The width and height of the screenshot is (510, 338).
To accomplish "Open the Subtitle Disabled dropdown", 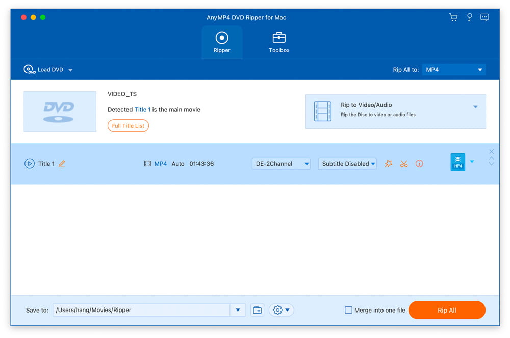I will click(347, 164).
